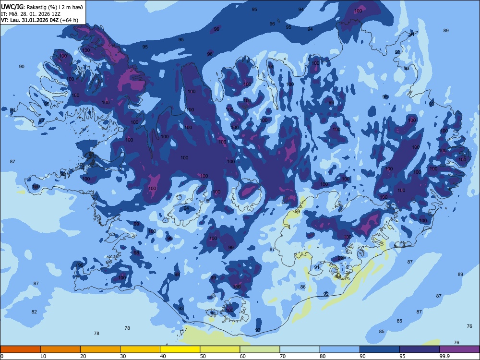The width and height of the screenshot is (480, 360).
Task: Select the '92' humidity value near the south coast
Action: [326, 294]
